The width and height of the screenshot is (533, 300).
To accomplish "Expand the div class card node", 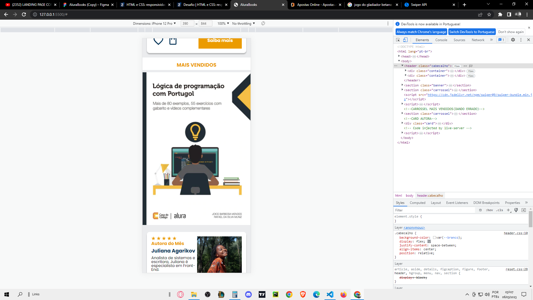I will (x=402, y=123).
